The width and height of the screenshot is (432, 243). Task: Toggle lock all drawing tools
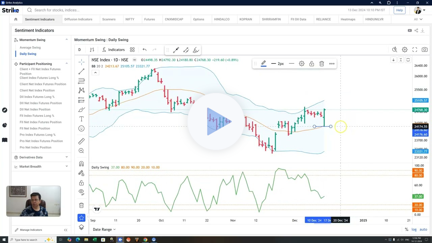pyautogui.click(x=81, y=183)
